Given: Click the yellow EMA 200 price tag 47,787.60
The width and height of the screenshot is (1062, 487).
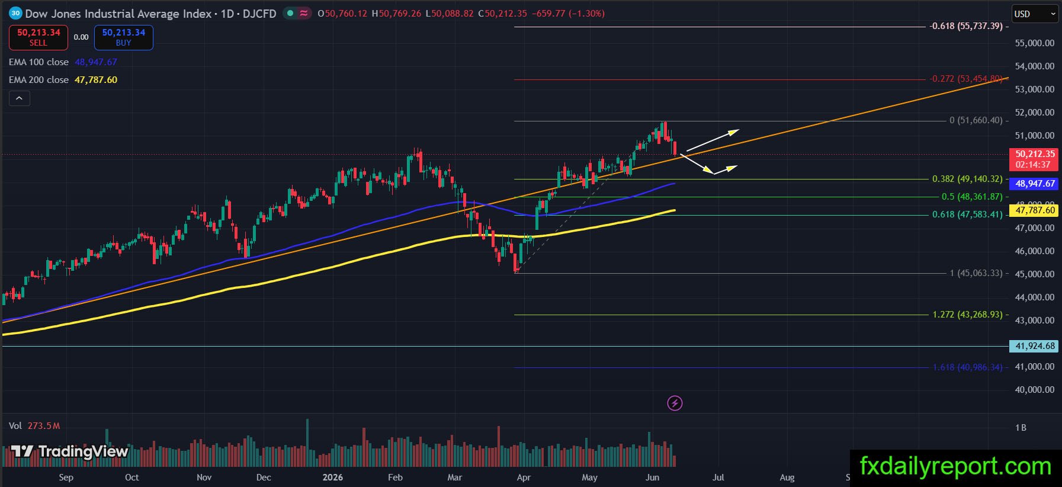Looking at the screenshot, I should coord(1034,210).
